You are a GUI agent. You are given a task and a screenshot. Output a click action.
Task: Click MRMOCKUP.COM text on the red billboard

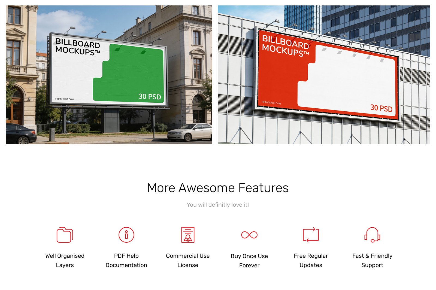(271, 103)
